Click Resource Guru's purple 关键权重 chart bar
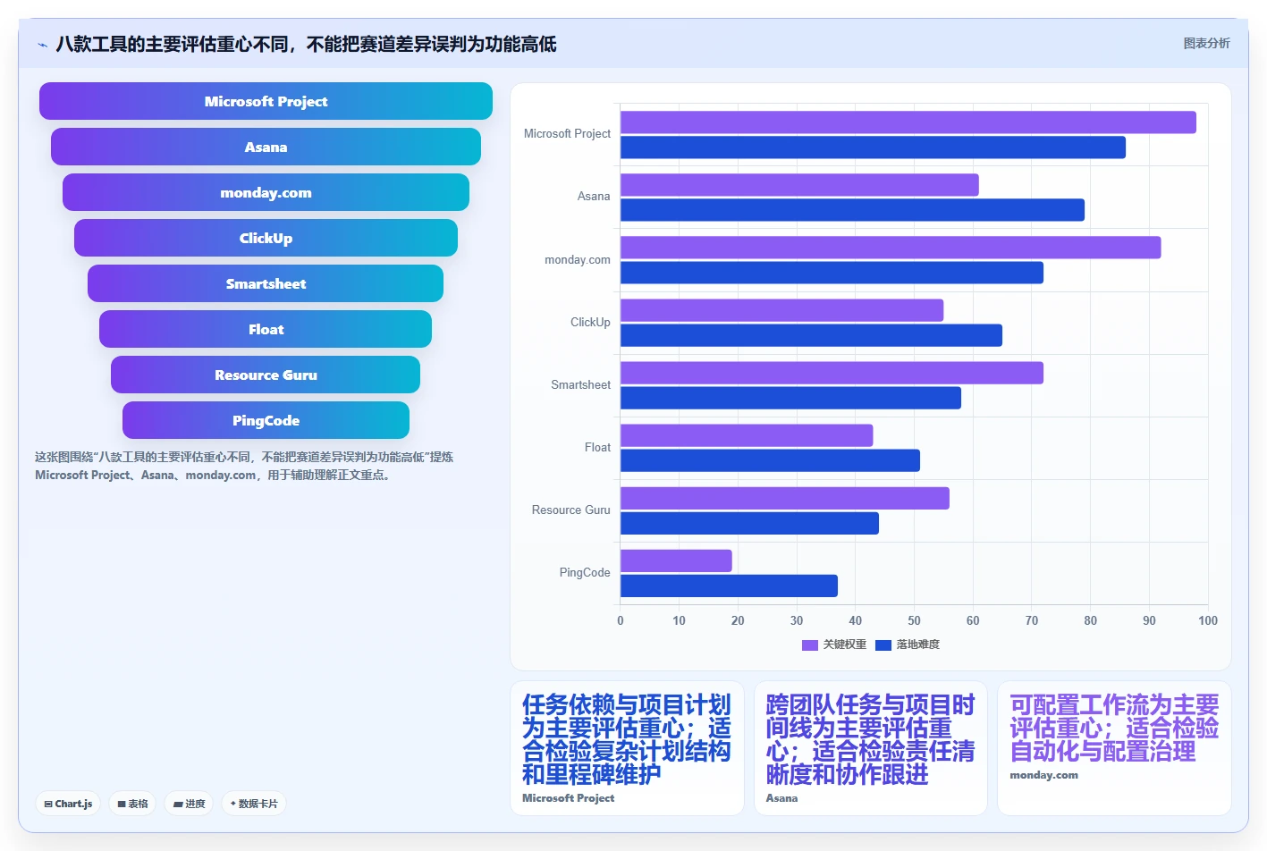 (x=785, y=498)
